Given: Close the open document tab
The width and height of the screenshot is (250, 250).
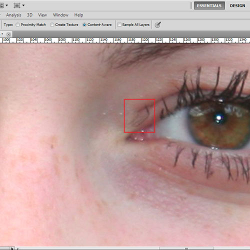Looking at the screenshot, I should (8, 34).
